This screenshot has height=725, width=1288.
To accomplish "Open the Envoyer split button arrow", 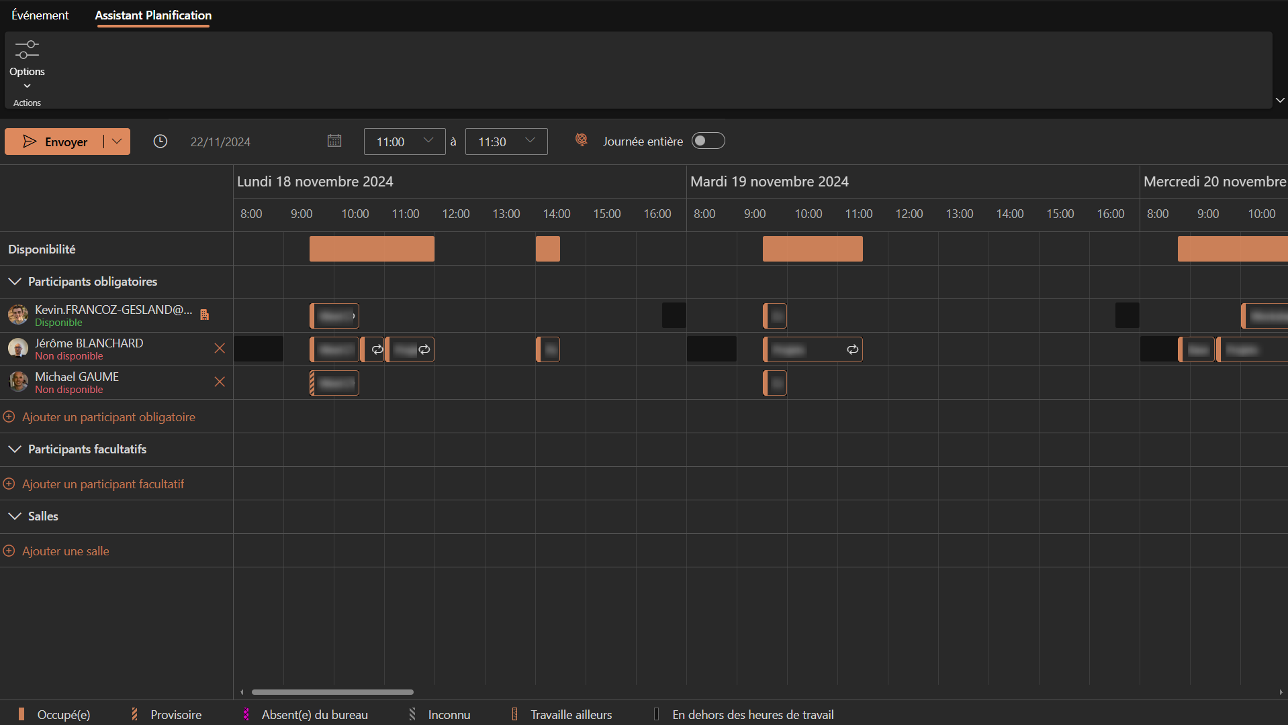I will click(x=117, y=142).
